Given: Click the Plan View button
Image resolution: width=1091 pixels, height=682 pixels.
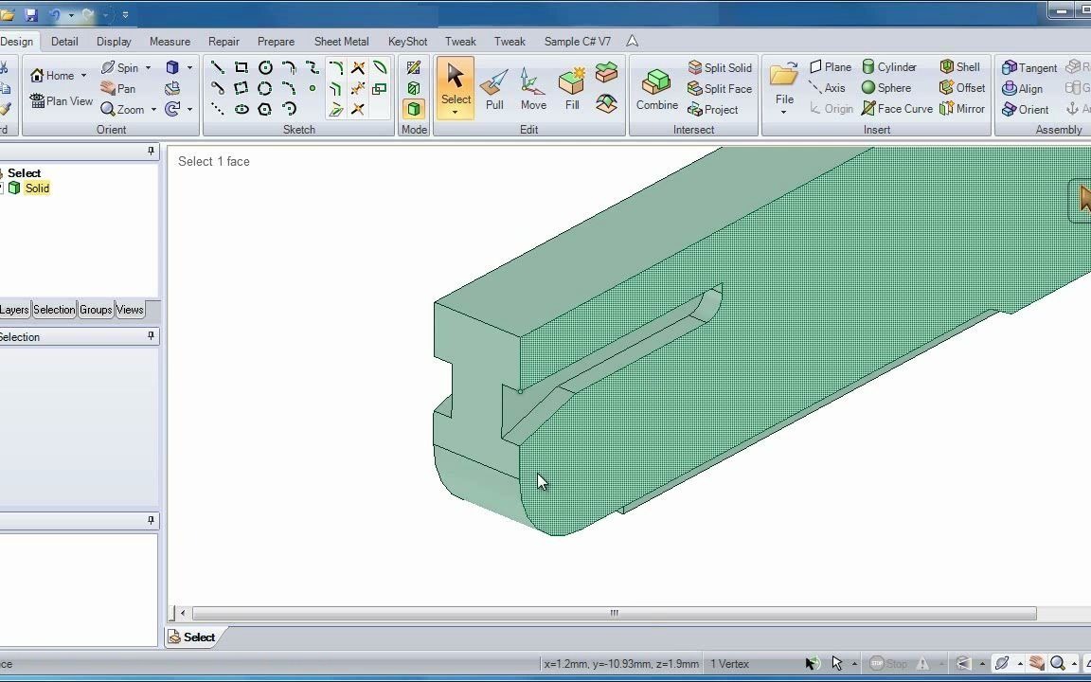Looking at the screenshot, I should pos(62,101).
